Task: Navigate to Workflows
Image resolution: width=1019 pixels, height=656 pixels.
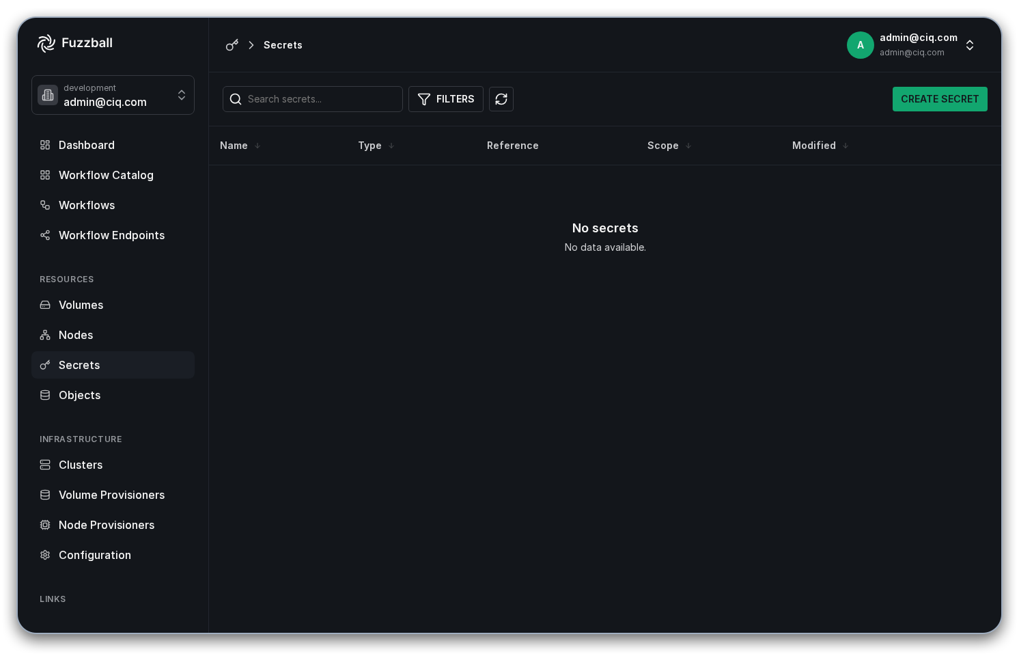Action: [113, 205]
